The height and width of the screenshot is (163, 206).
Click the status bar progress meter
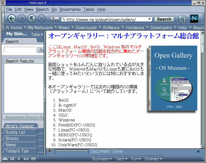point(72,152)
